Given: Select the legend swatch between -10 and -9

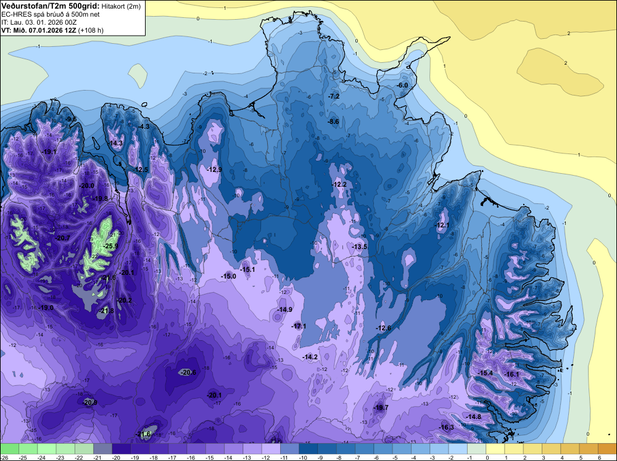Looking at the screenshot, I should pyautogui.click(x=308, y=449).
